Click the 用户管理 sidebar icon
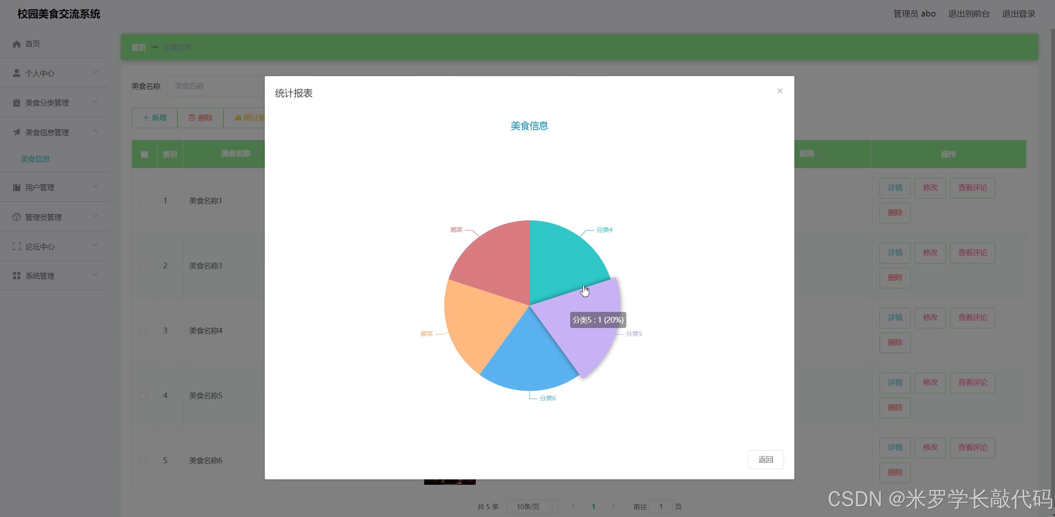 click(17, 187)
